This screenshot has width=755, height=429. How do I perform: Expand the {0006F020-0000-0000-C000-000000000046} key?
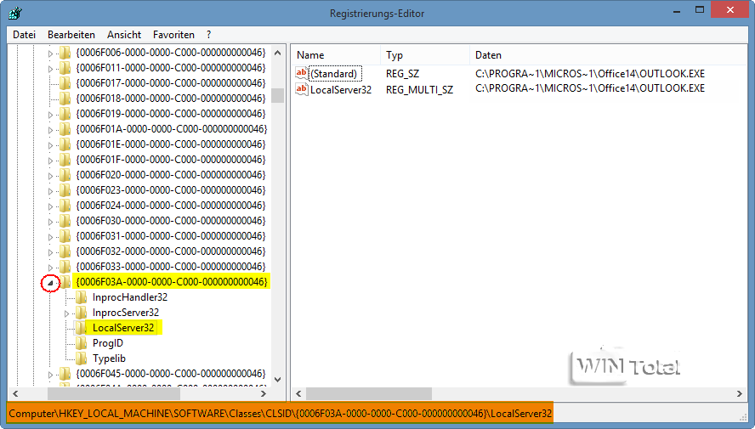coord(50,176)
